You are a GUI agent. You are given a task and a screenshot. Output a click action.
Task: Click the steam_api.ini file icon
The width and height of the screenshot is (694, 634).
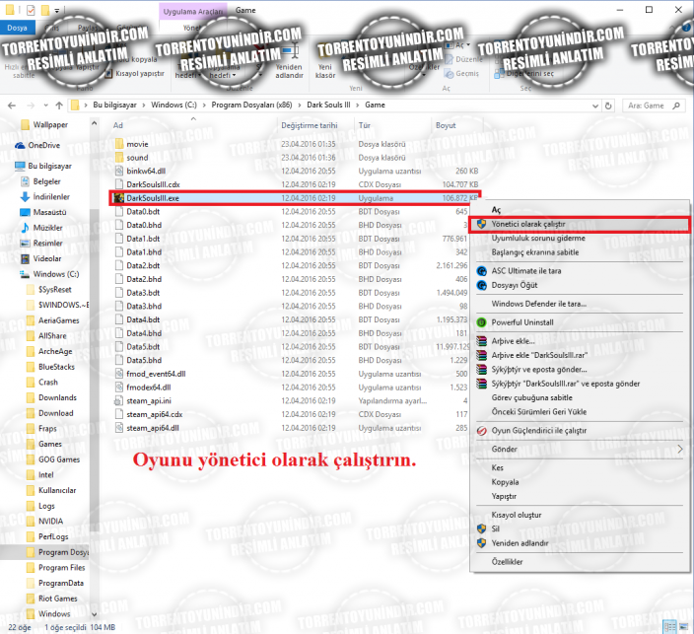(x=118, y=400)
